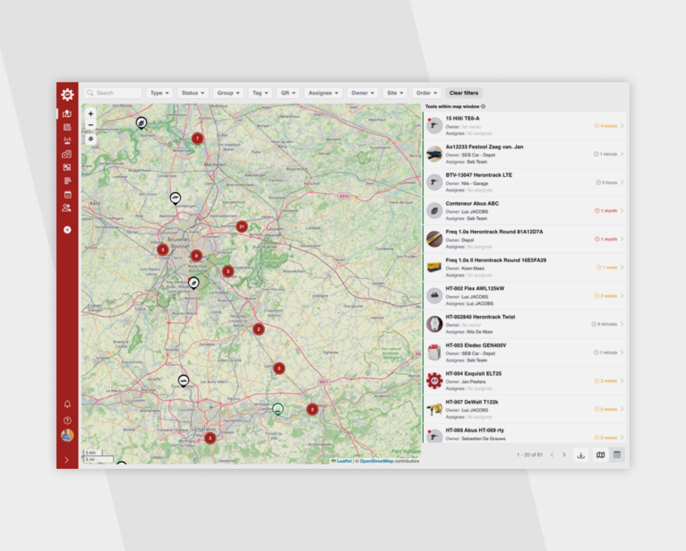Click the cluster marker labeled 7
Viewport: 686px width, 551px height.
click(197, 138)
